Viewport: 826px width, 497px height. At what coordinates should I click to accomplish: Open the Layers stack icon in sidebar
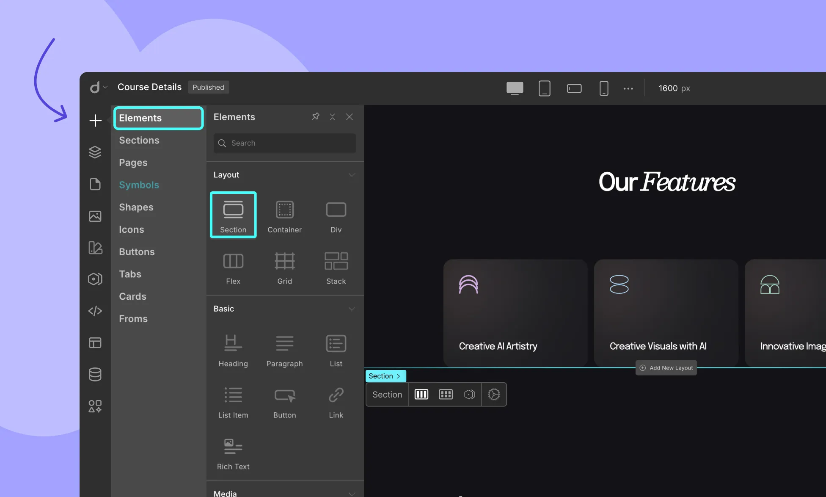pos(95,152)
